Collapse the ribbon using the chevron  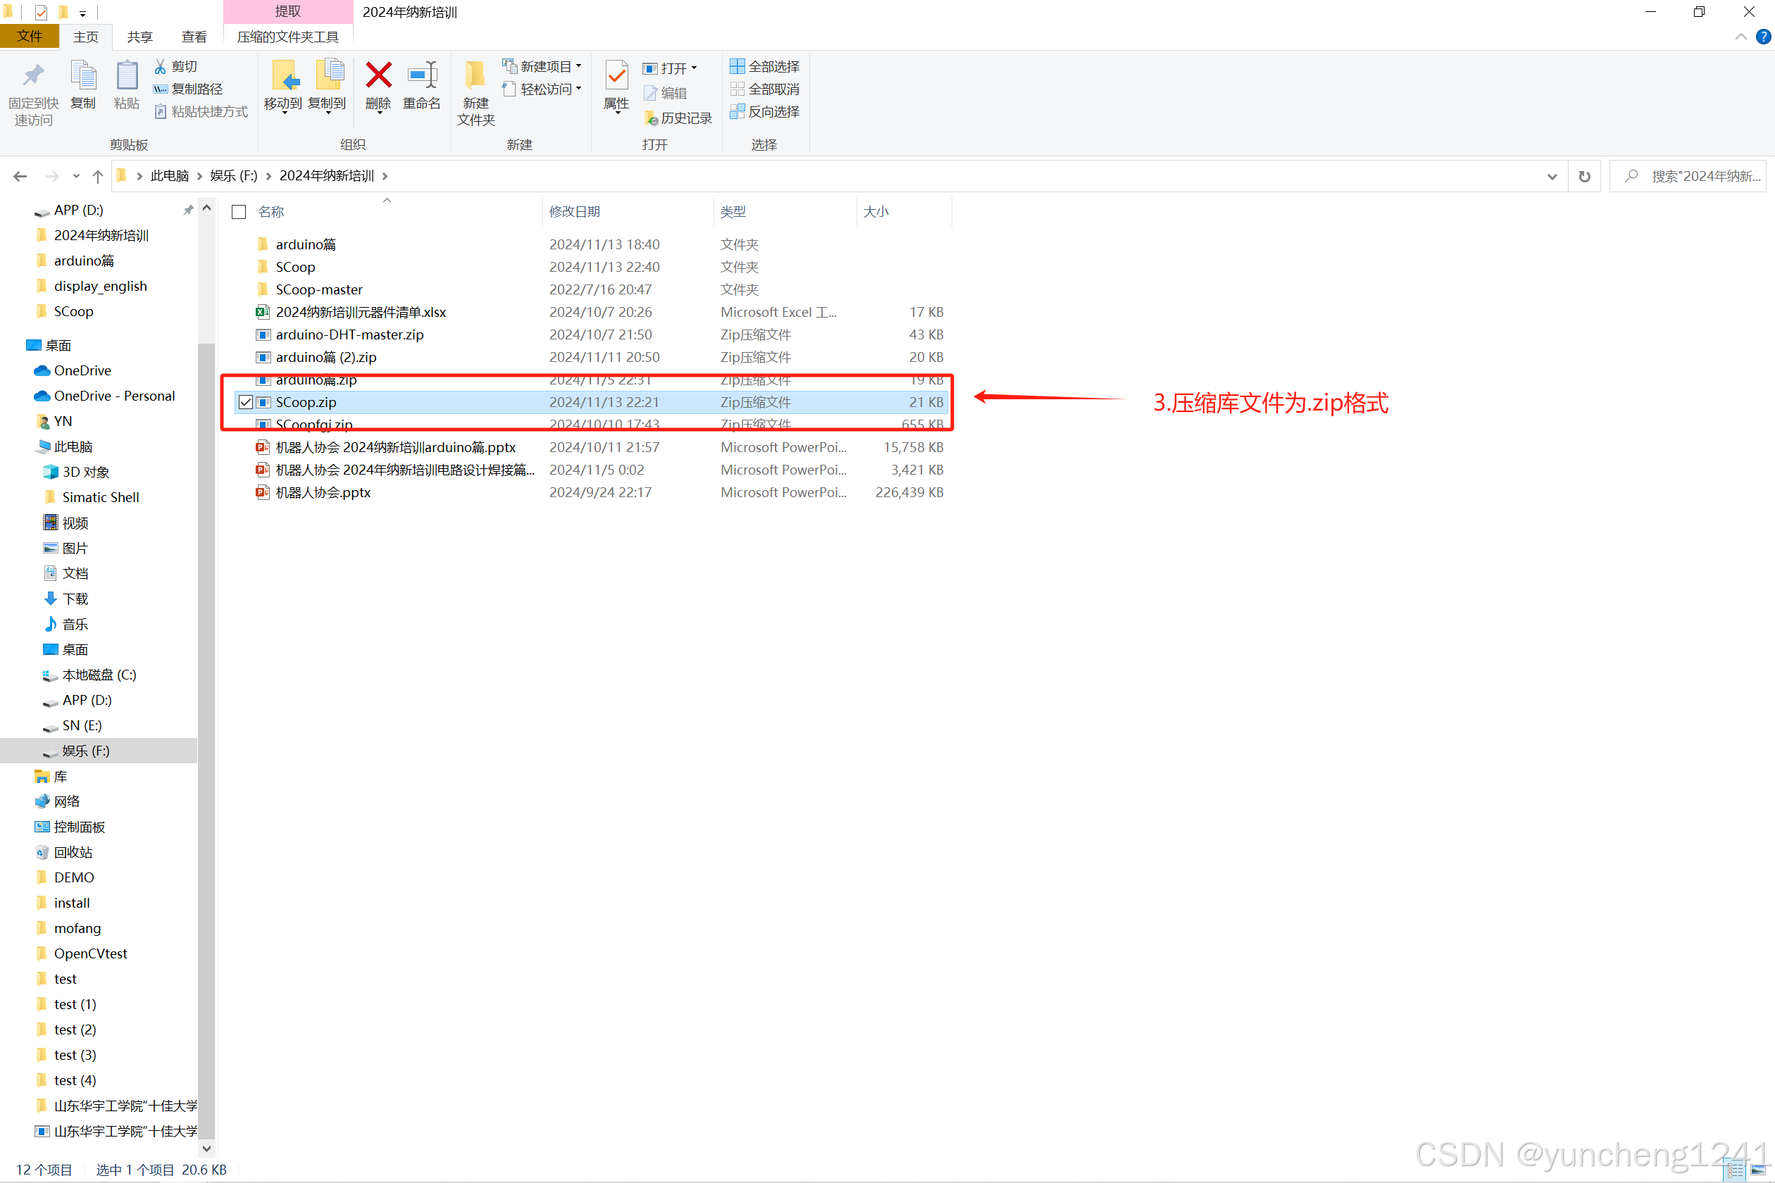[x=1740, y=36]
